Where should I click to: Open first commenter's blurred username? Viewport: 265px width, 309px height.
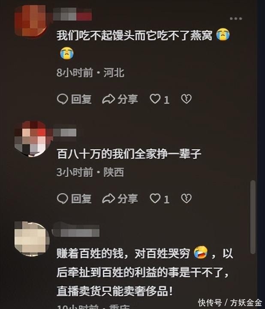[72, 14]
